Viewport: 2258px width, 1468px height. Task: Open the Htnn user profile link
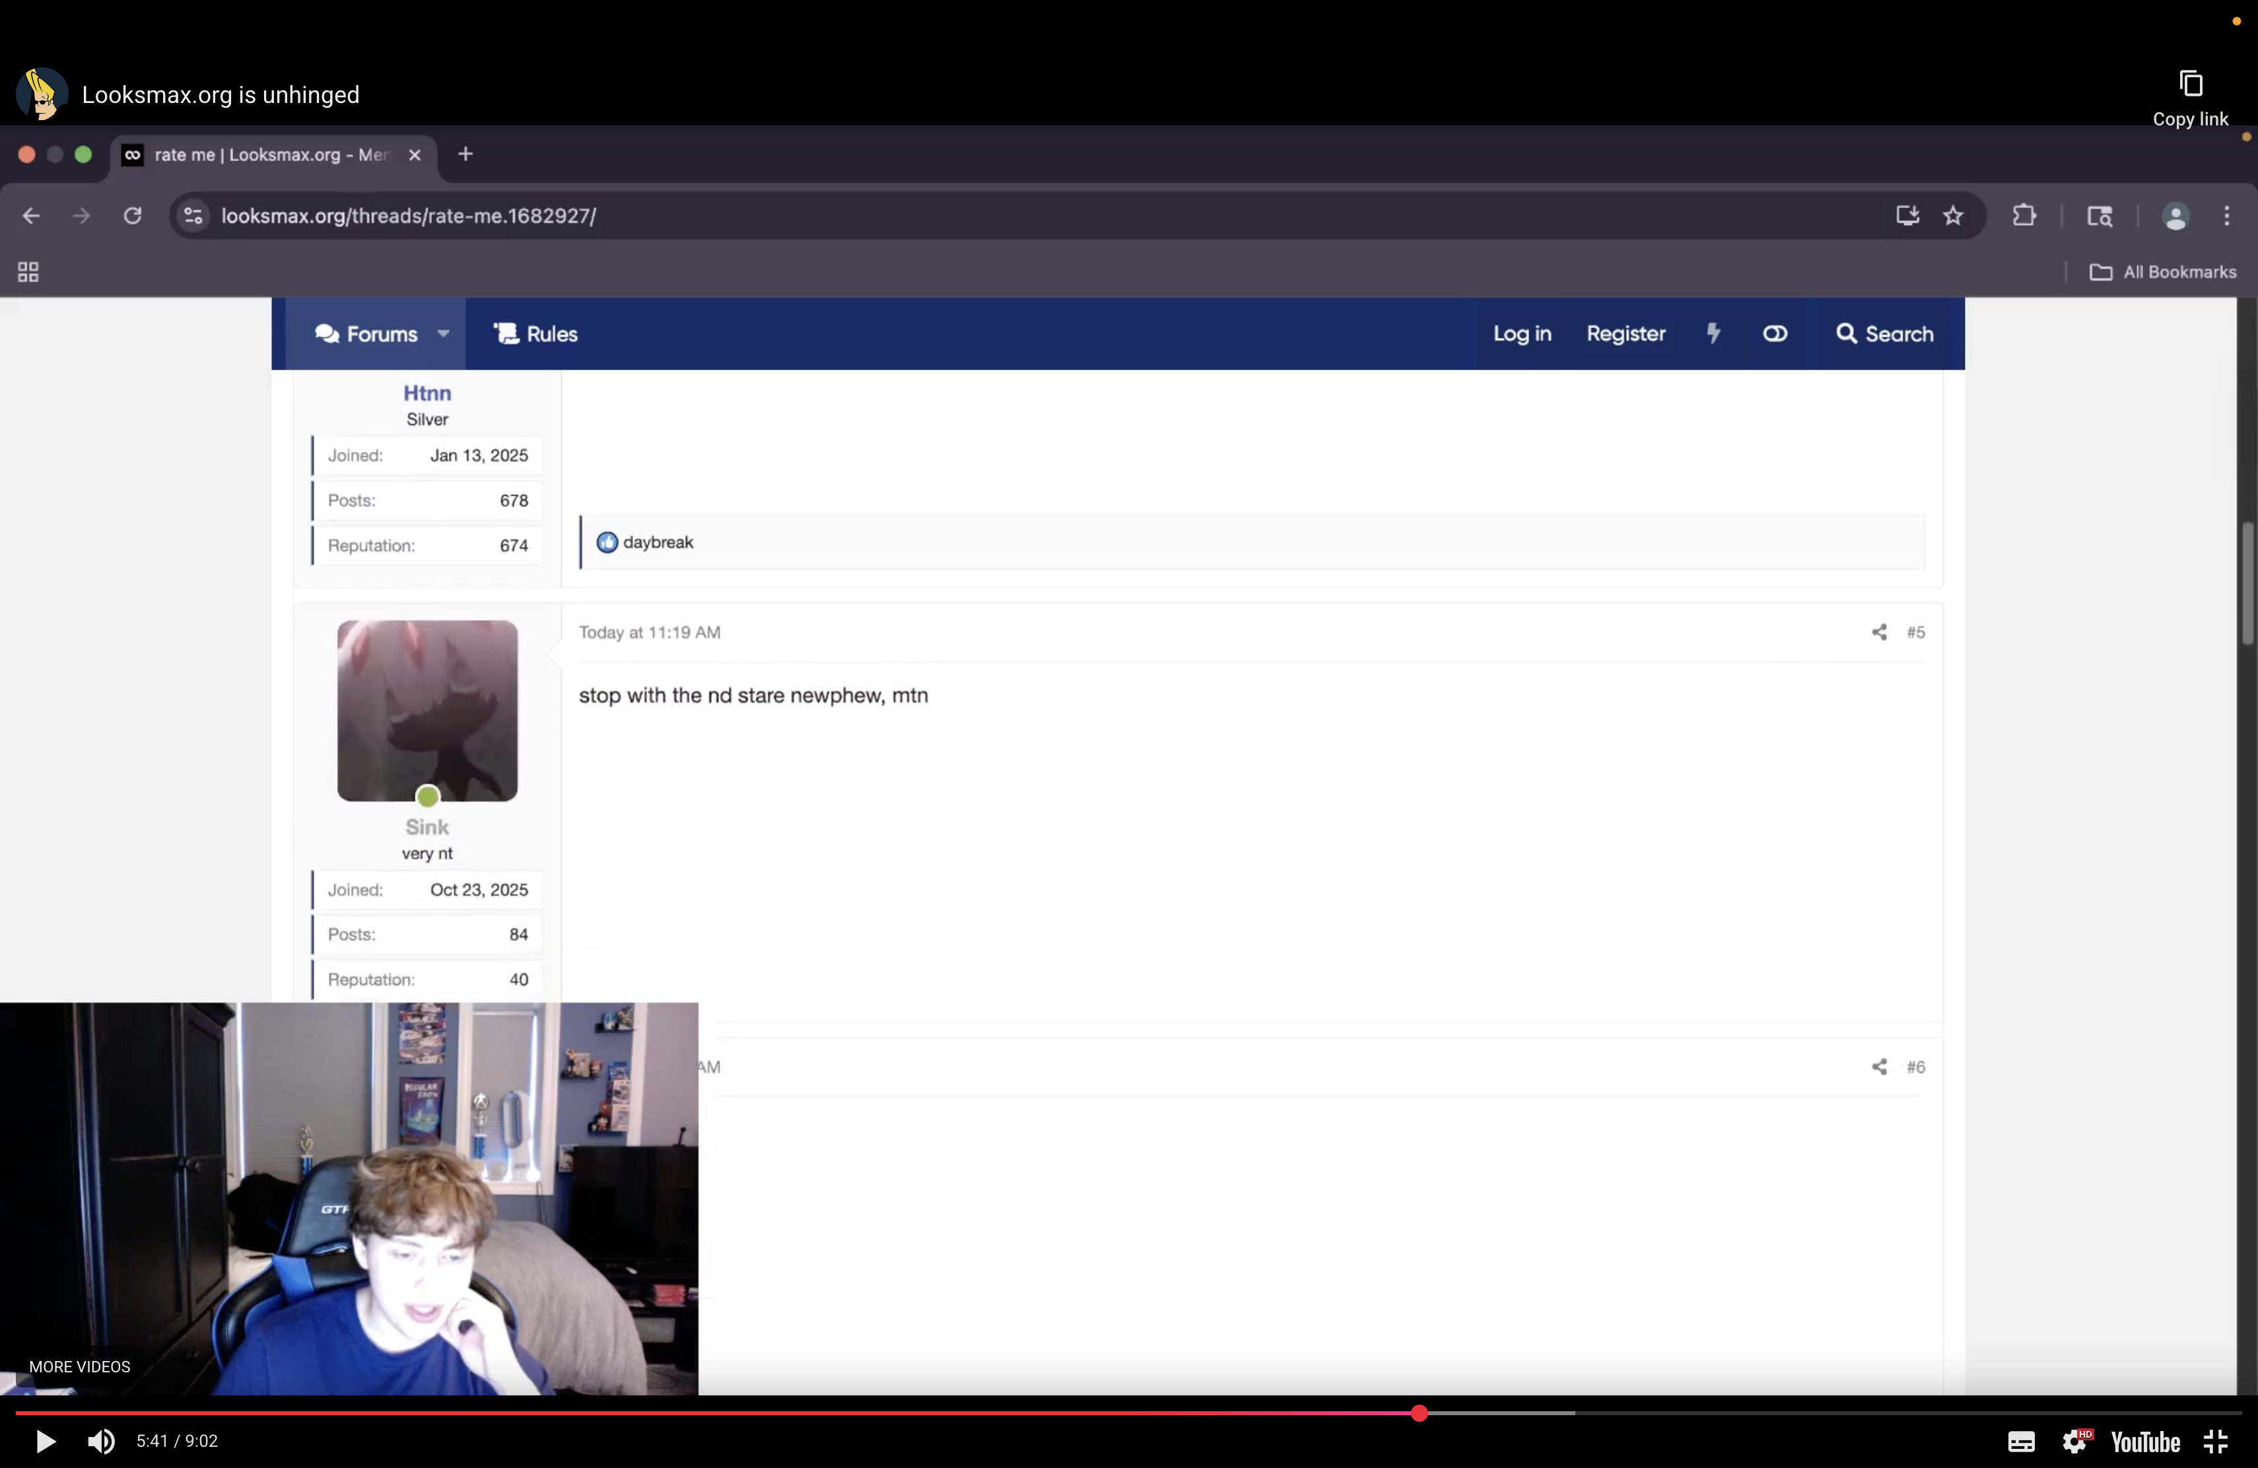tap(427, 393)
